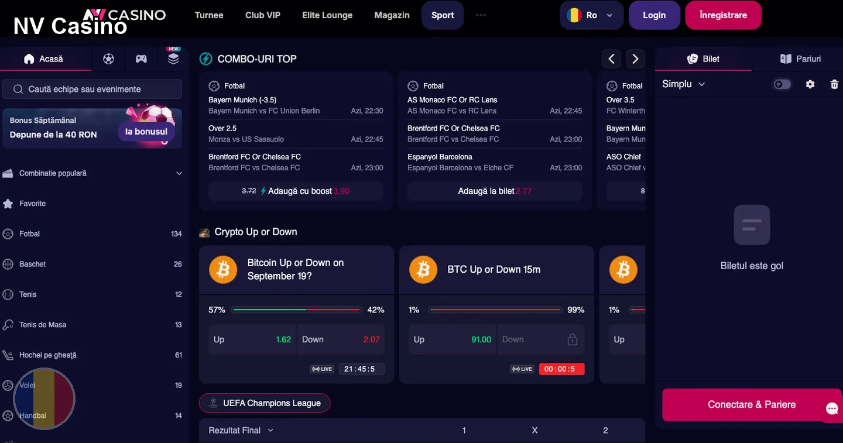Bet Down 2.07 on Bitcoin September 19
Image resolution: width=843 pixels, height=443 pixels.
click(x=341, y=339)
